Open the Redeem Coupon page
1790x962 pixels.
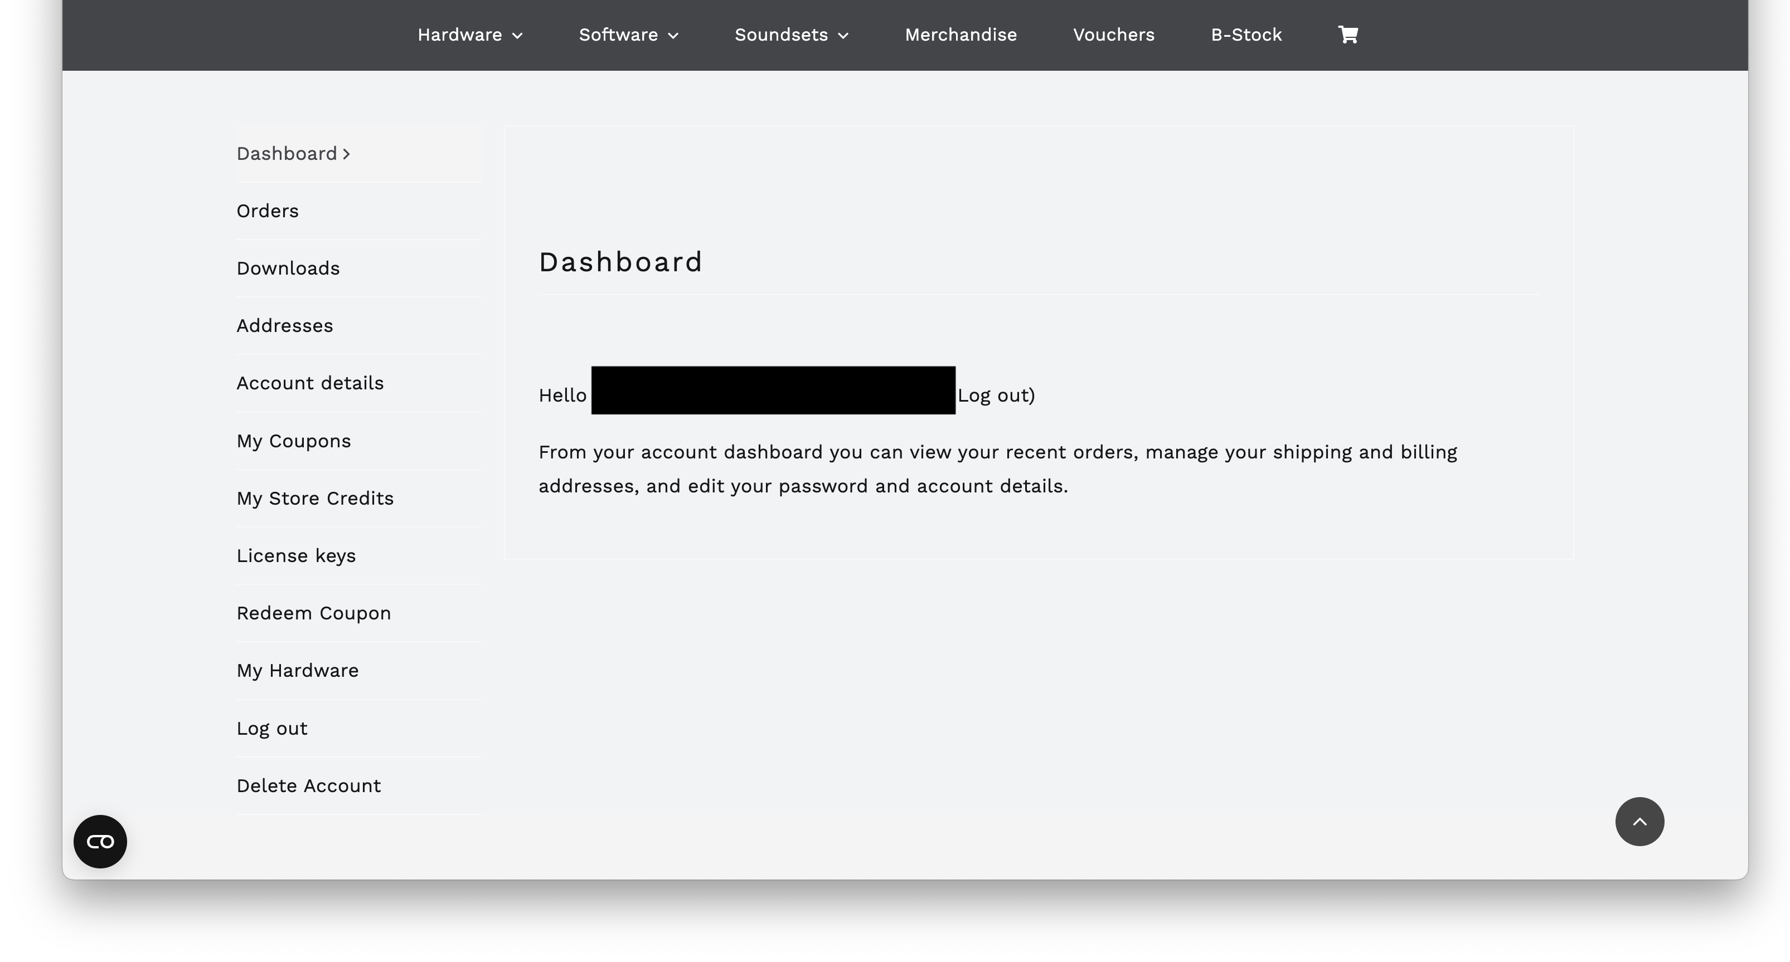point(313,613)
